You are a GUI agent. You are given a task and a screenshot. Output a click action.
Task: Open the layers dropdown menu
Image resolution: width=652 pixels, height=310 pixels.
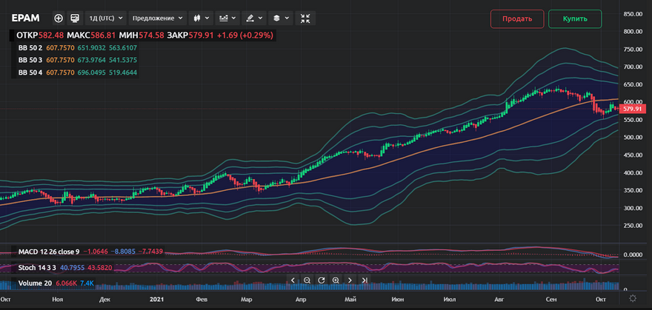(x=280, y=18)
